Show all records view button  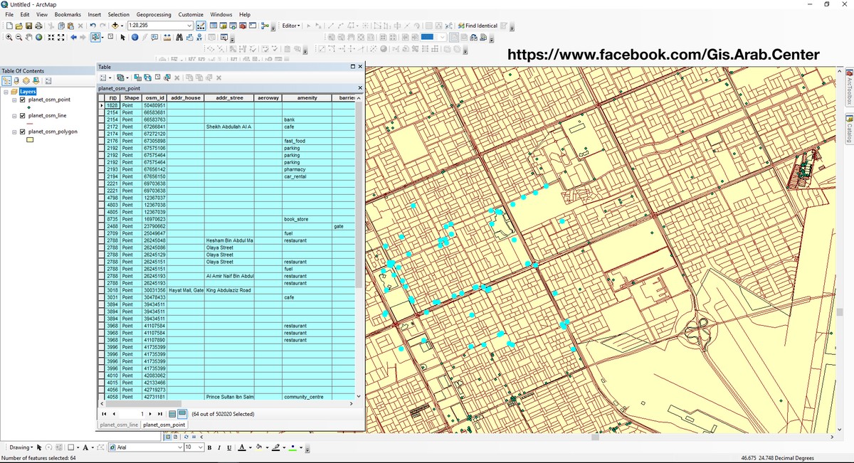[x=172, y=413]
